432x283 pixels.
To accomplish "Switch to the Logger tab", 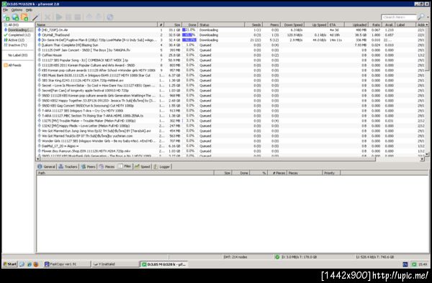I will tap(162, 167).
